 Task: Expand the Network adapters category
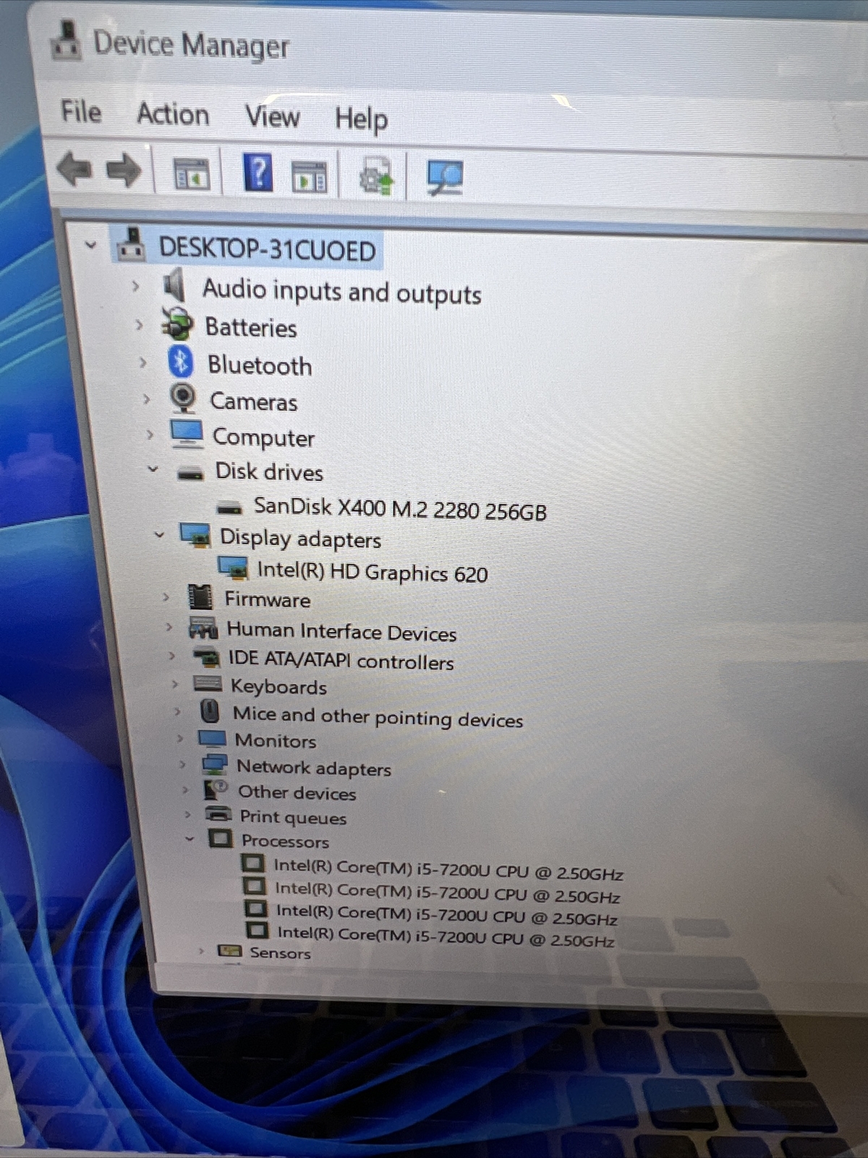tap(183, 765)
